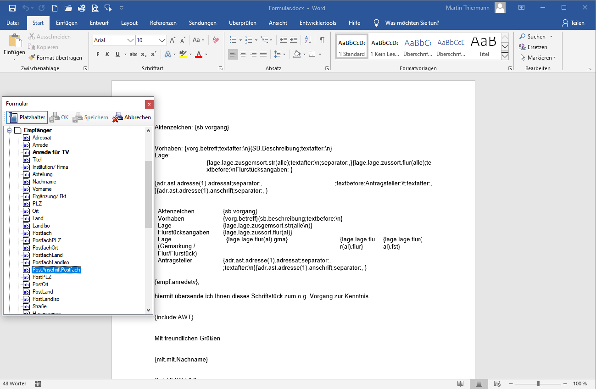Open the Ersetzen replace tool
Image resolution: width=596 pixels, height=389 pixels.
pos(533,47)
